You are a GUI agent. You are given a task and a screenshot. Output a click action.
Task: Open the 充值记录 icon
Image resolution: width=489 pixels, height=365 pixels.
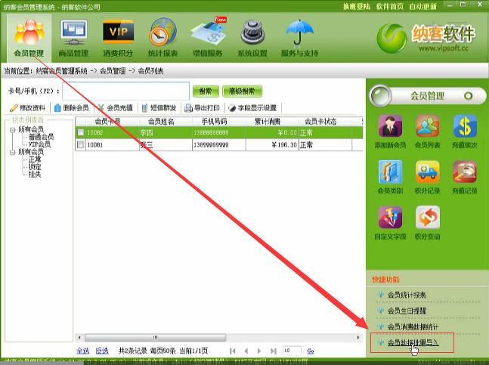pos(465,177)
